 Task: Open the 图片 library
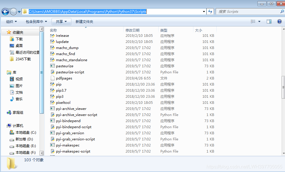[x=19, y=86]
